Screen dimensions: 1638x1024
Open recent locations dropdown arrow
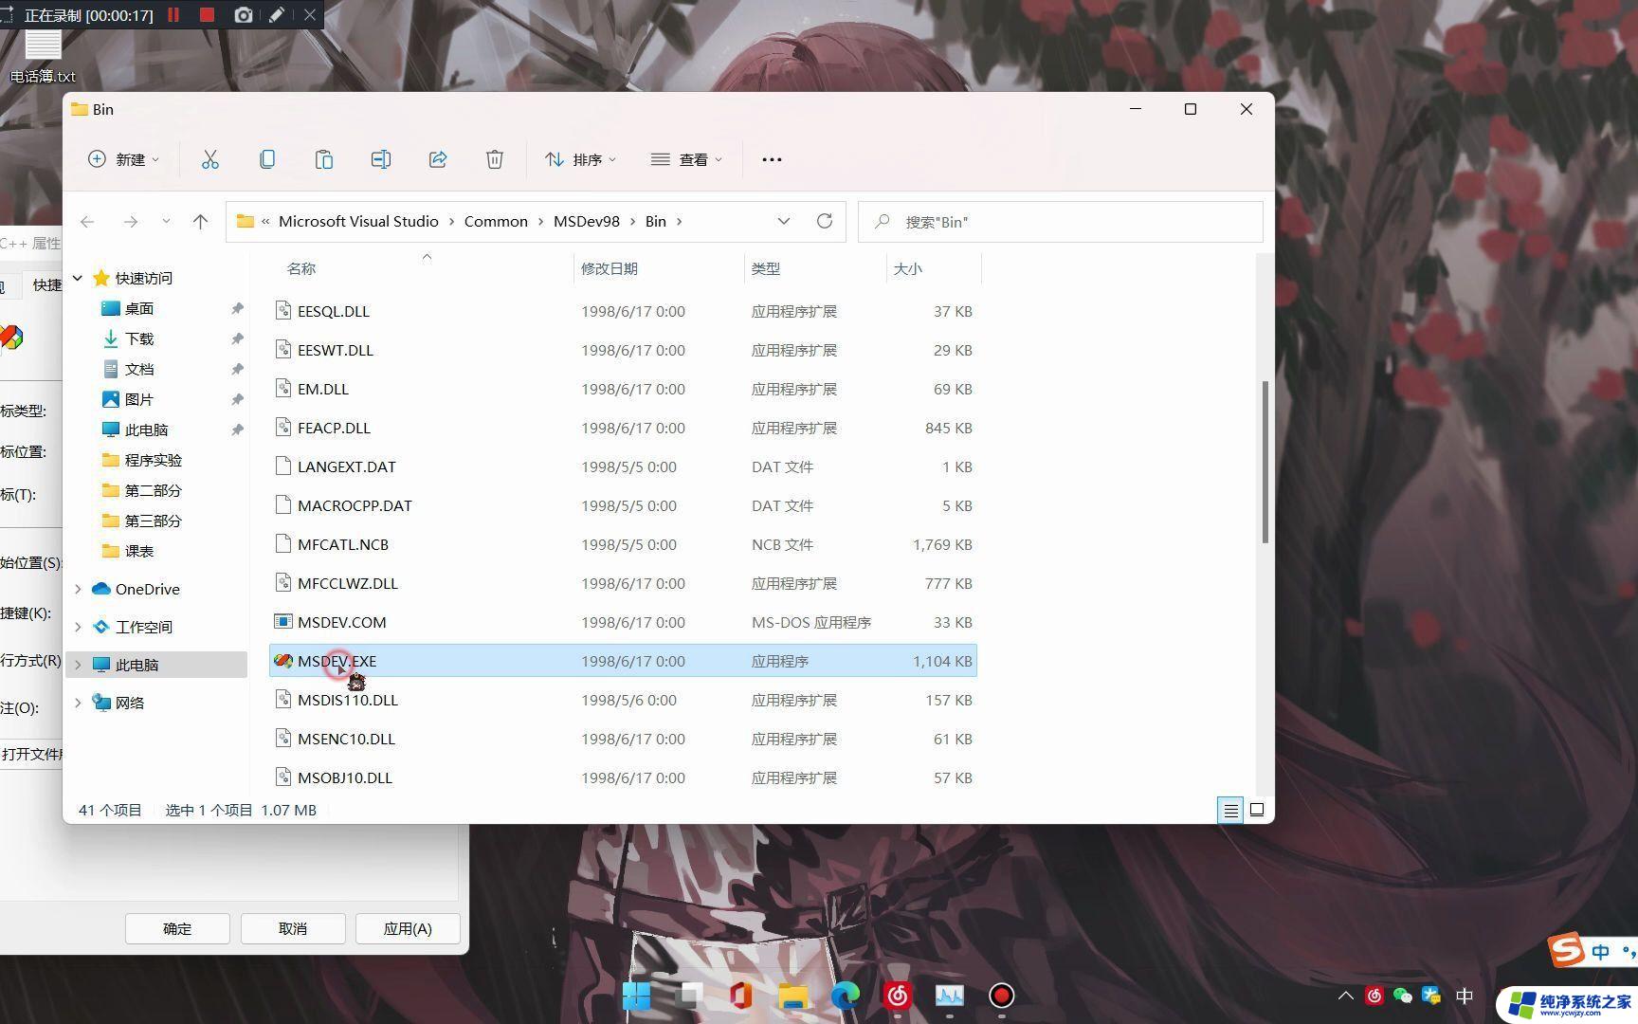(166, 221)
